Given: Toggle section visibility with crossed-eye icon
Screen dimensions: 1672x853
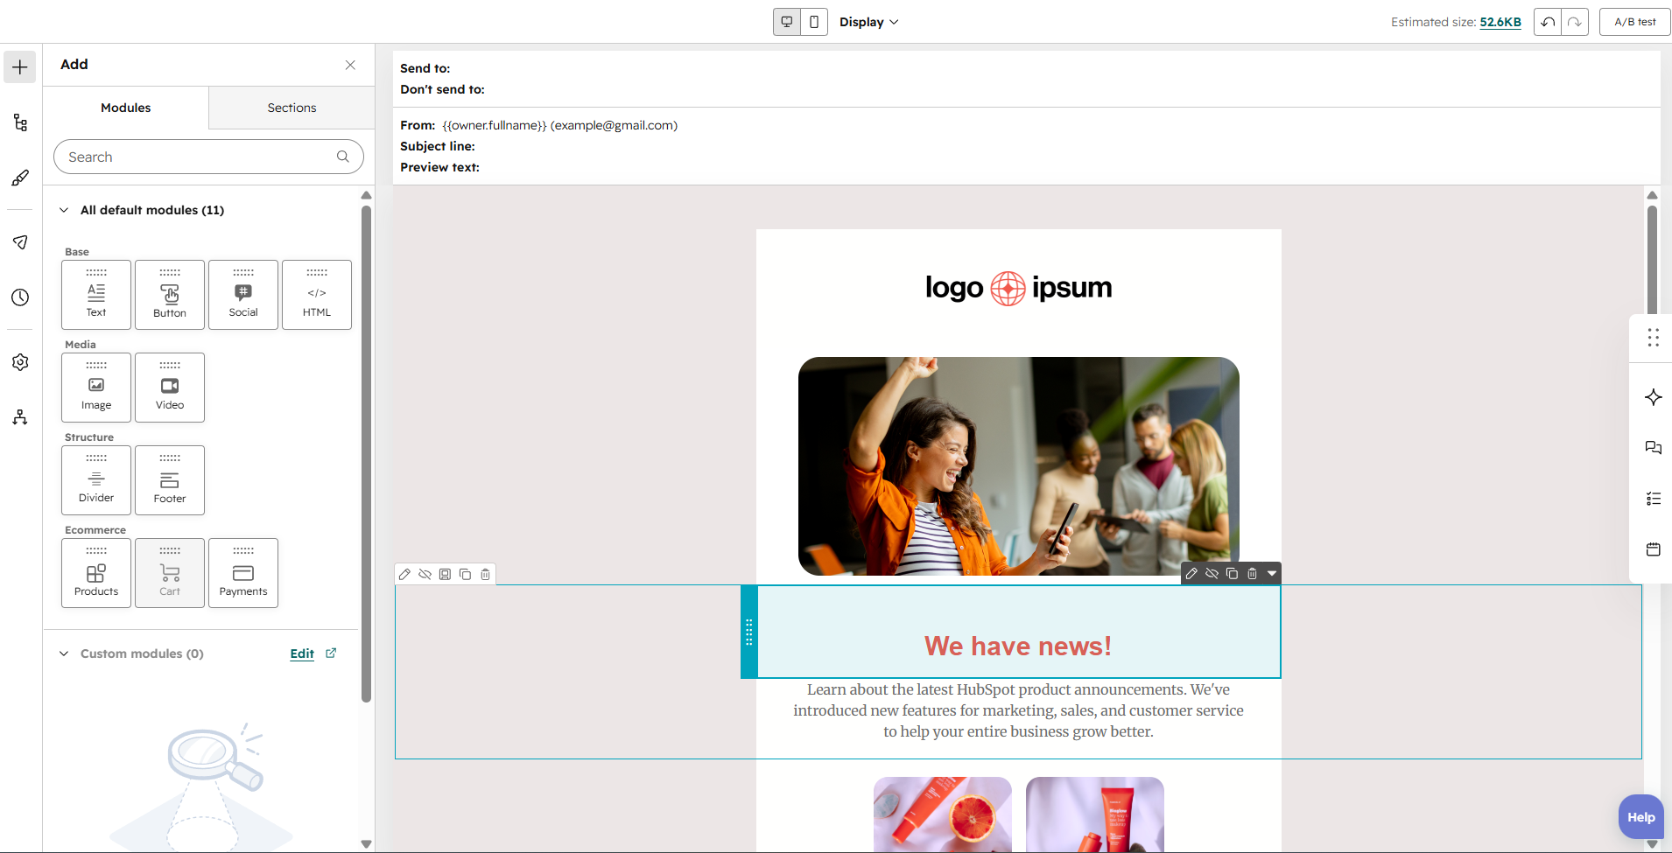Looking at the screenshot, I should (x=425, y=574).
